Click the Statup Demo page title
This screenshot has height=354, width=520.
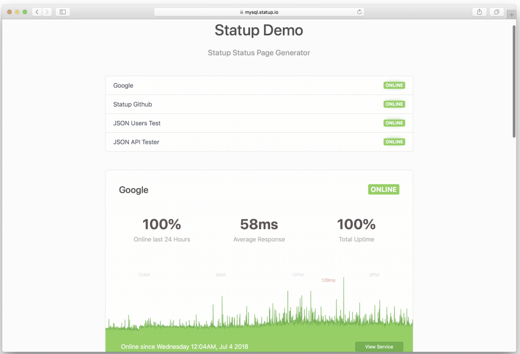pos(258,30)
